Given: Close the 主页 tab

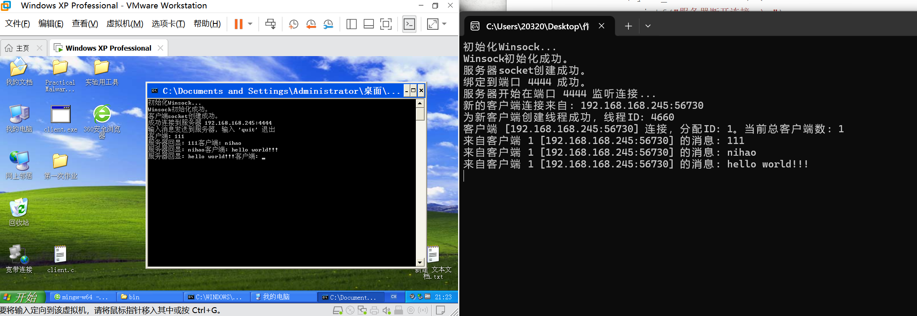Looking at the screenshot, I should coord(40,48).
